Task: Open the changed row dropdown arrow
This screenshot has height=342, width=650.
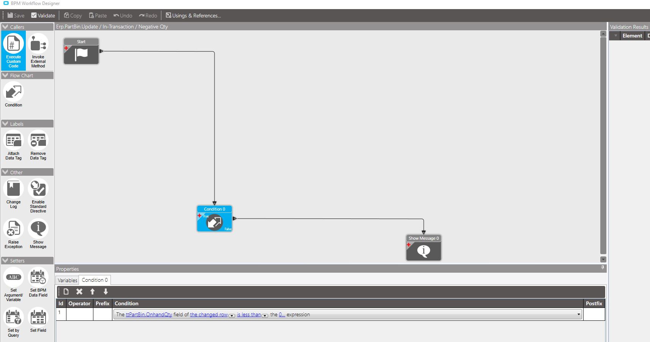Action: [x=232, y=315]
